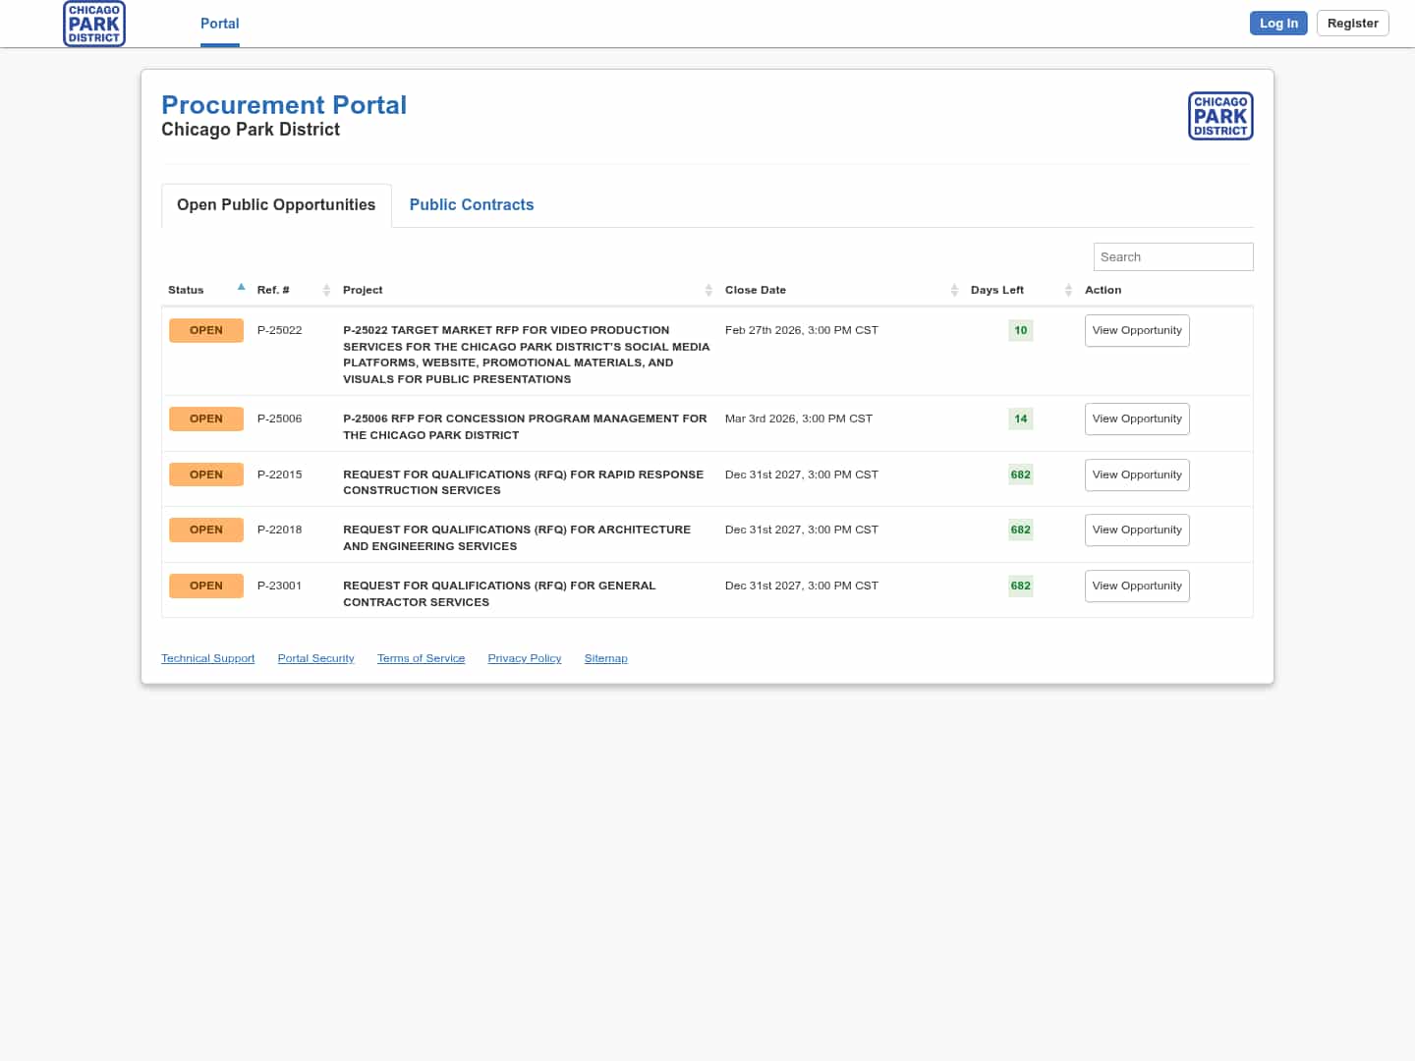View Opportunity for P-25022 video production
Screen dimensions: 1415x1061
pyautogui.click(x=1137, y=331)
